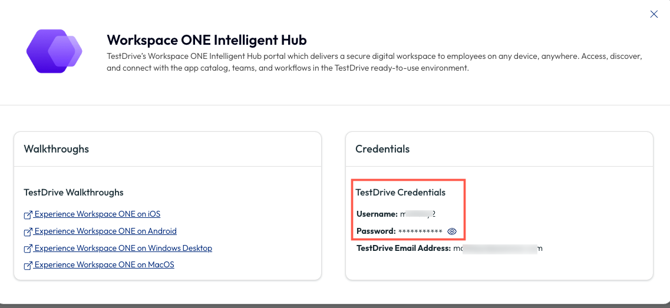Click external-link icon beside the iOS walkthrough
The height and width of the screenshot is (308, 670).
pyautogui.click(x=28, y=214)
